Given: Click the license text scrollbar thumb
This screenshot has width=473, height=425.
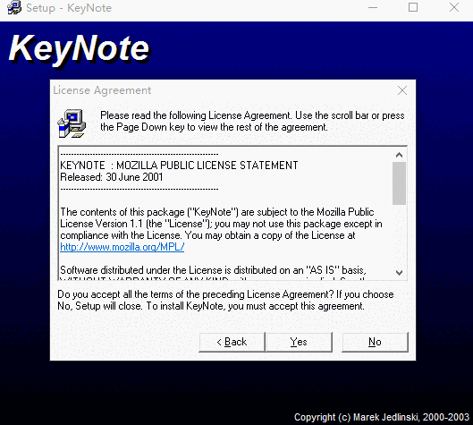Looking at the screenshot, I should point(399,183).
